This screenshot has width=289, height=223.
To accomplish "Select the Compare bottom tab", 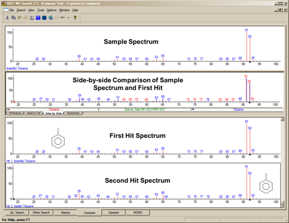I will tap(90, 213).
